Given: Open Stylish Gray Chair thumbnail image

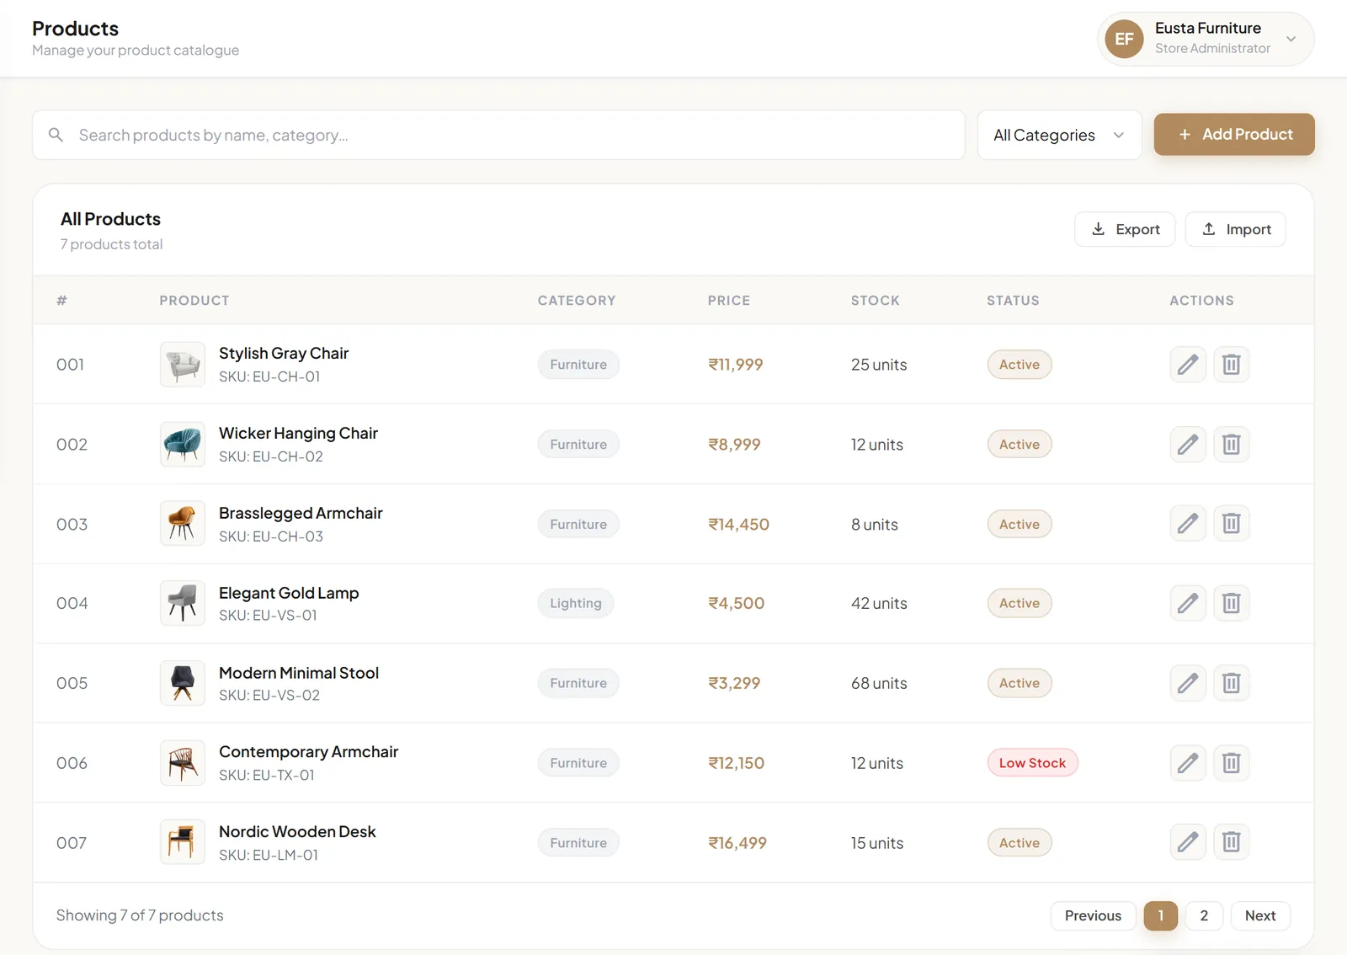Looking at the screenshot, I should click(x=183, y=365).
